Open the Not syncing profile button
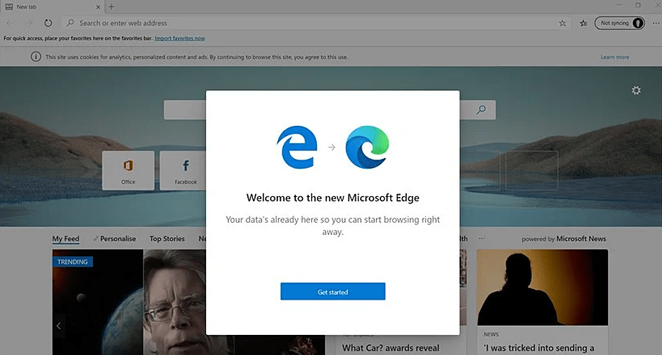662x355 pixels. click(x=619, y=23)
